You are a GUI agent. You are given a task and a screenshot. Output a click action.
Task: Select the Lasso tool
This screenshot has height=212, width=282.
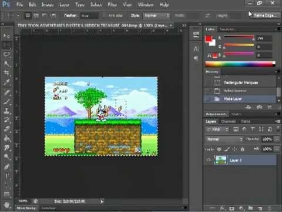6,54
